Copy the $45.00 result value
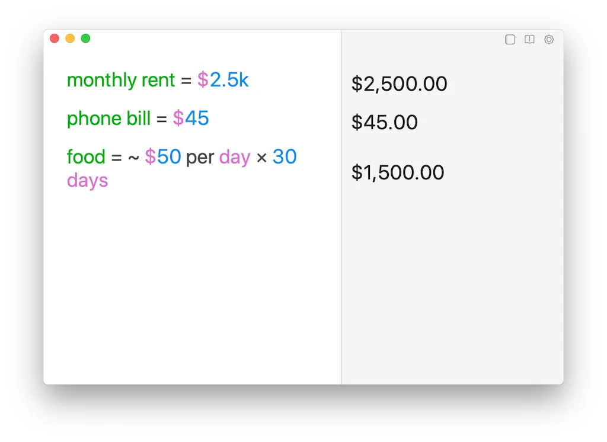 pos(384,123)
